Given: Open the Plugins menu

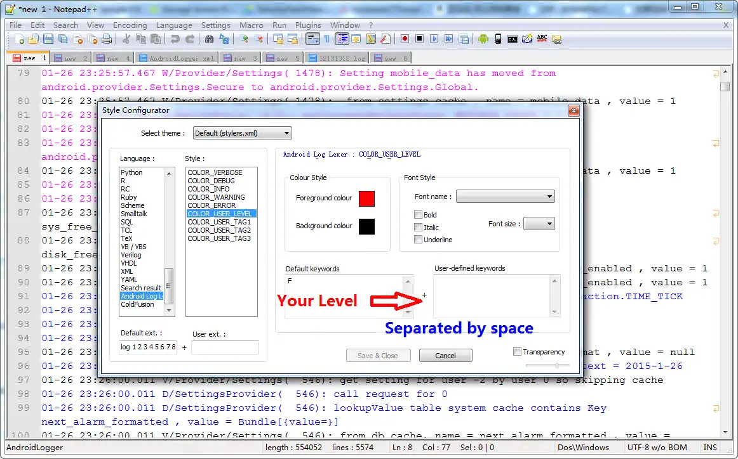Looking at the screenshot, I should click(308, 25).
